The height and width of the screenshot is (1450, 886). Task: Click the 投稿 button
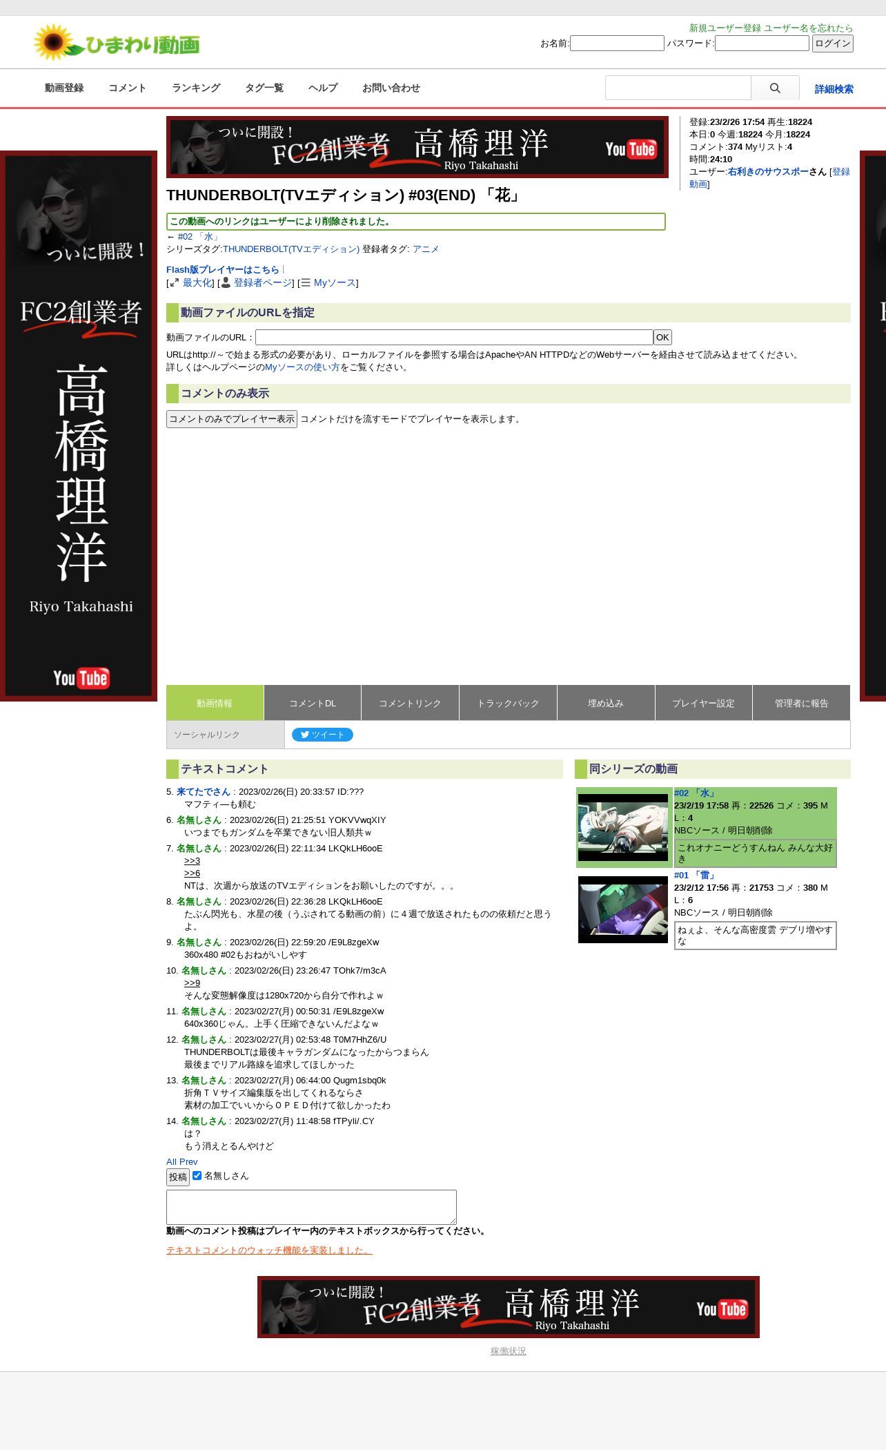click(178, 1177)
